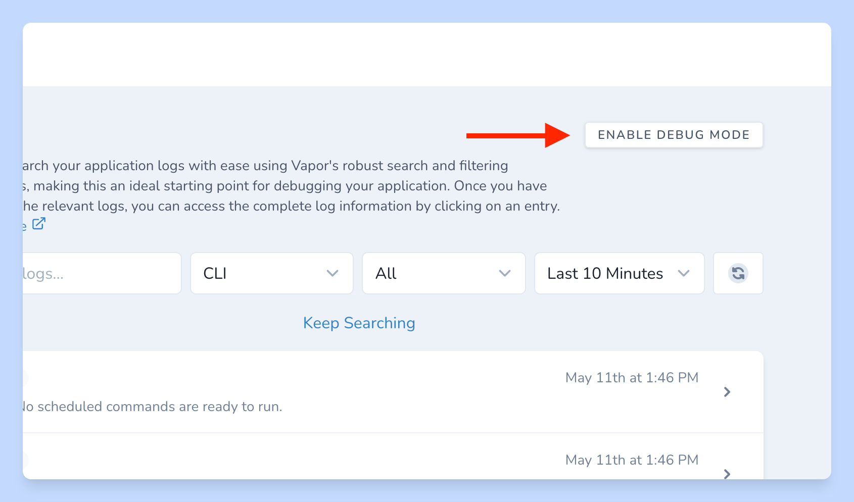Click the caret on Last 10 Minutes filter
Screen dimensions: 854x502
point(685,273)
